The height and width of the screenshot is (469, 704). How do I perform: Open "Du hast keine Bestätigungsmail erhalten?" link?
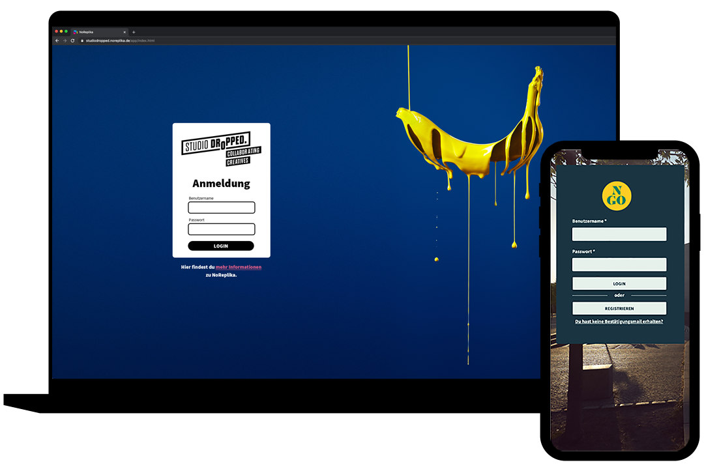pos(619,322)
